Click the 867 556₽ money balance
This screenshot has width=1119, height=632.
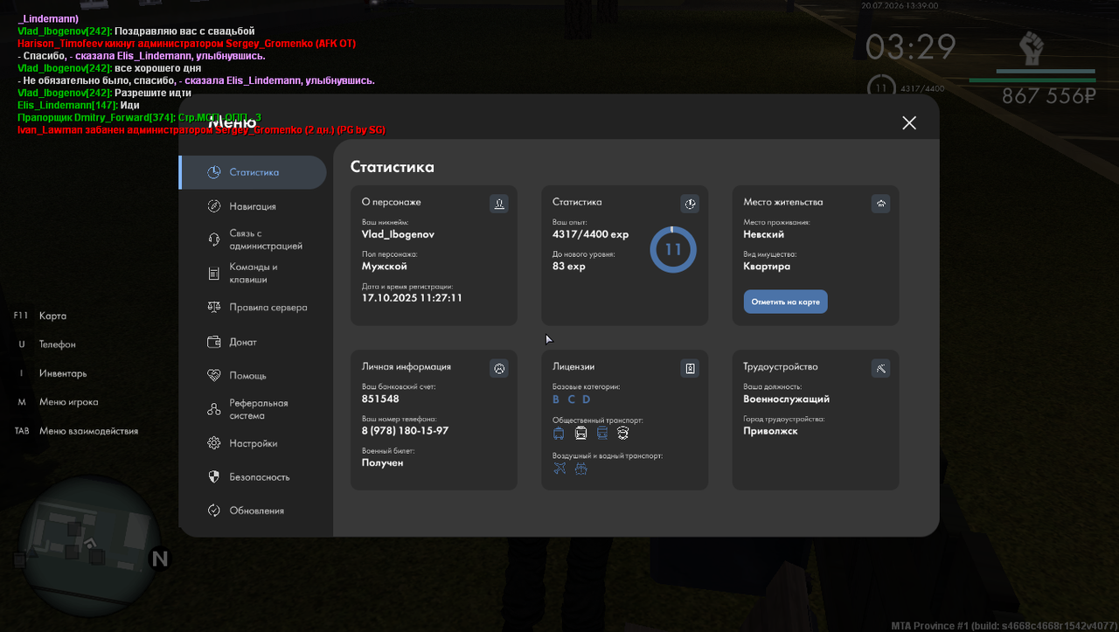[x=1049, y=96]
